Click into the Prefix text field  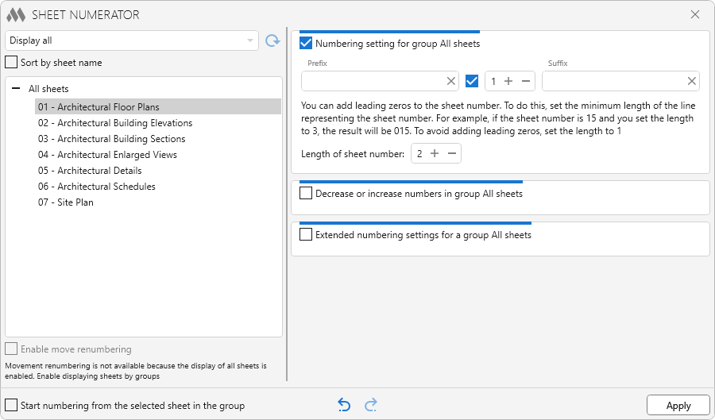click(x=372, y=81)
